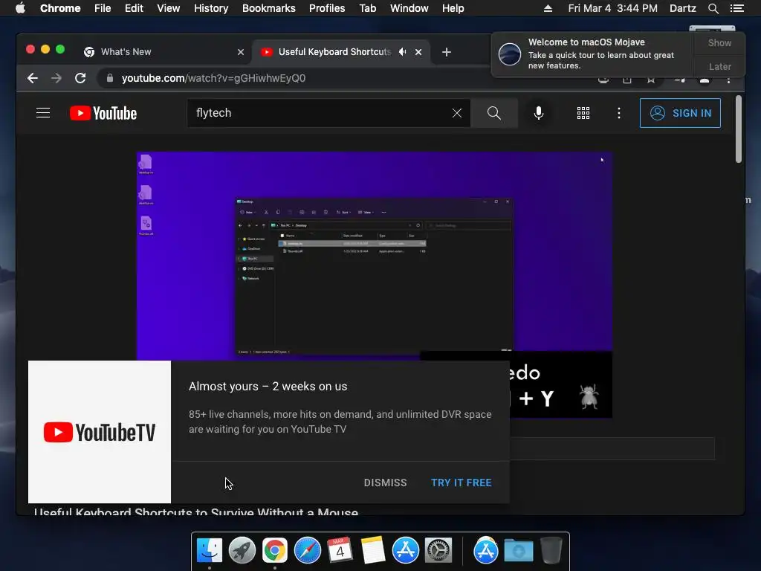
Task: Click the YouTube page vertical scrollbar
Action: (739, 129)
